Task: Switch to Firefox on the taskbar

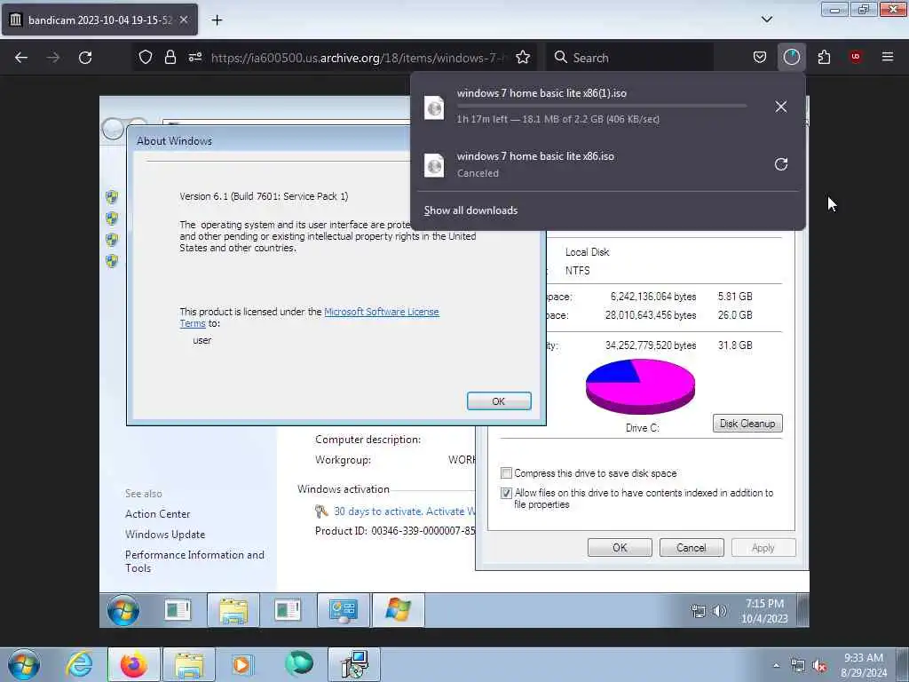Action: [134, 664]
